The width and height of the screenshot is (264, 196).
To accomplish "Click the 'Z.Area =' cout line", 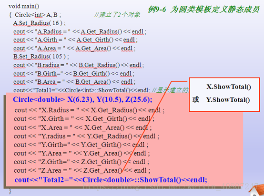I will [82, 170].
